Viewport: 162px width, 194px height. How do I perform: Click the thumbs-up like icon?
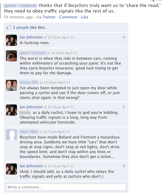[9, 27]
